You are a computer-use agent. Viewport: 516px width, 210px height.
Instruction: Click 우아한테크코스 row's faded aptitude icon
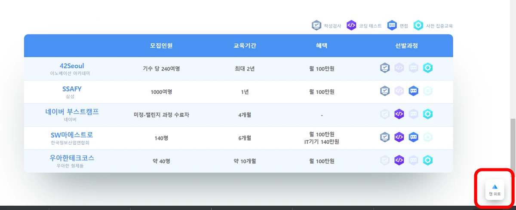[385, 161]
